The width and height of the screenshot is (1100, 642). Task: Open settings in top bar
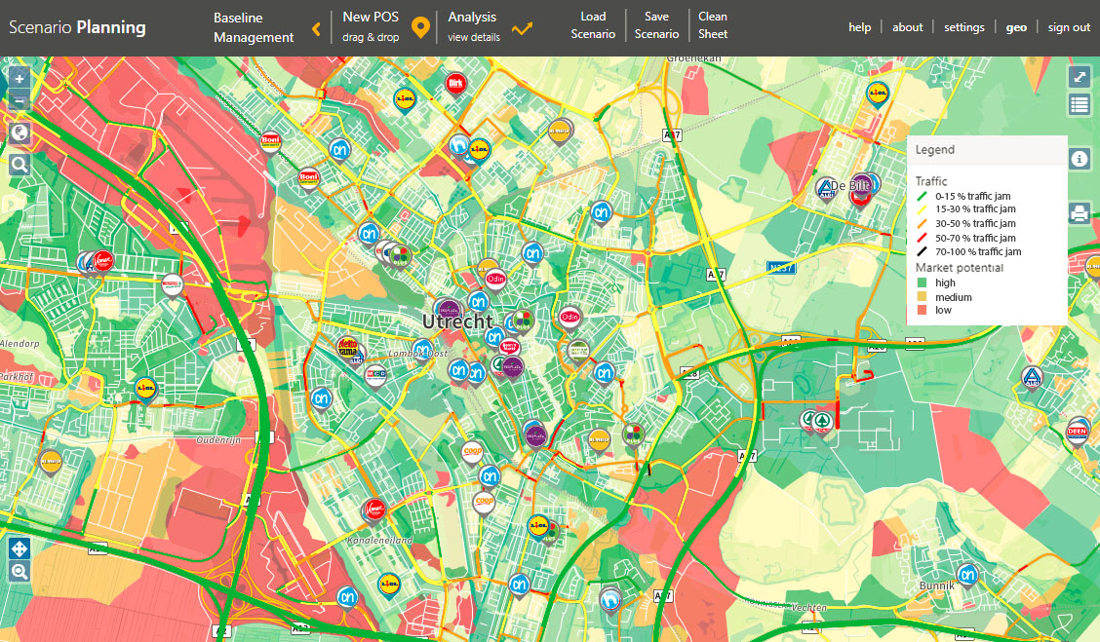[963, 27]
